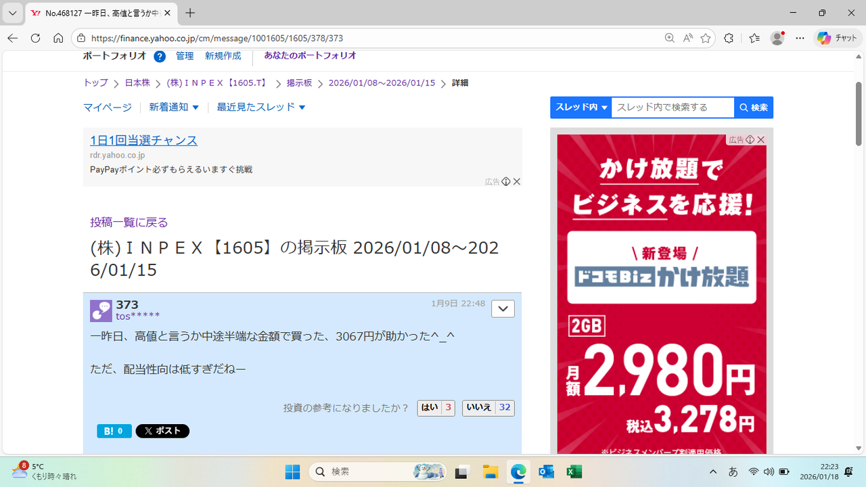This screenshot has width=866, height=487.
Task: Go to 日本株 breadcrumb
Action: tap(137, 83)
